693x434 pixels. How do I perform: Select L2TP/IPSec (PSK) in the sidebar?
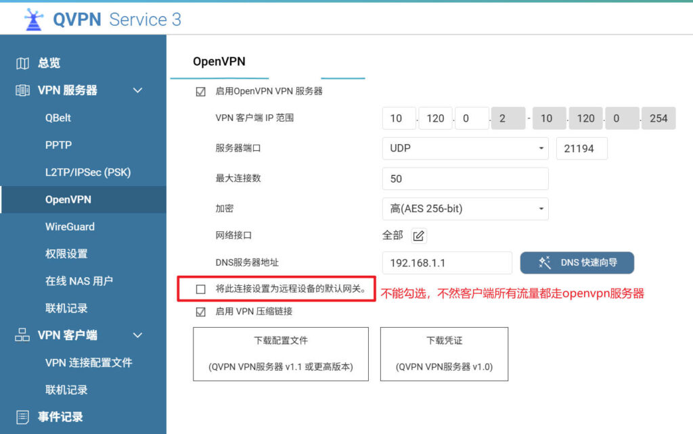(x=88, y=172)
